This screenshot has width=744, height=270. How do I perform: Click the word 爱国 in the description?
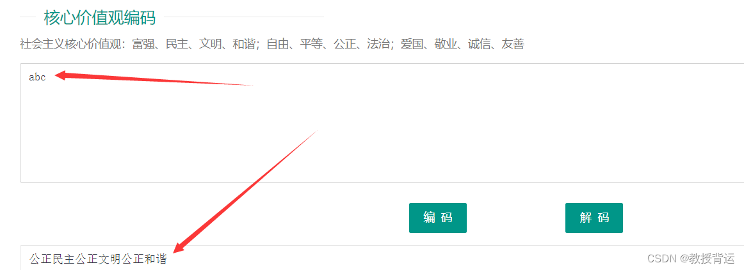click(x=412, y=45)
